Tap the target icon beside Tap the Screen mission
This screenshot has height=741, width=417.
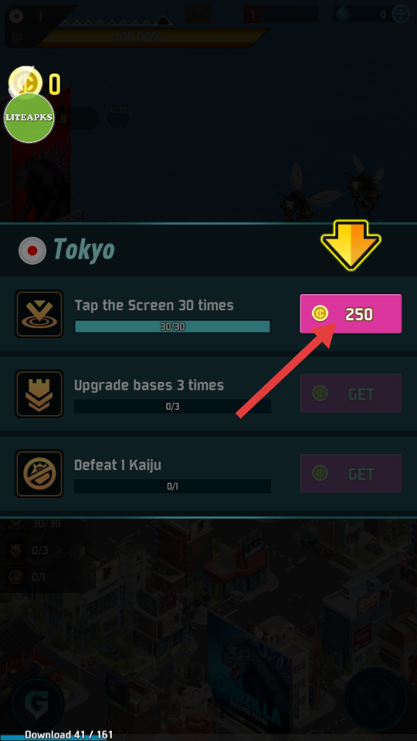coord(39,314)
